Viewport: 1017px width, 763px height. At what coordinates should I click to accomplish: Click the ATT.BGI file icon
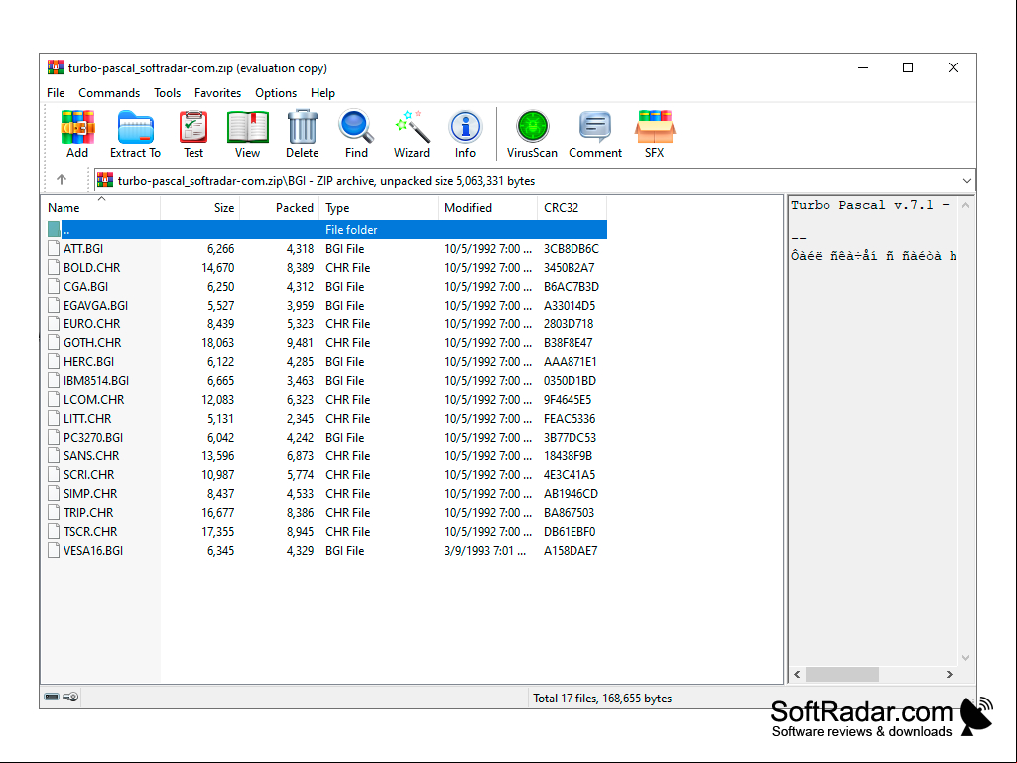(54, 248)
